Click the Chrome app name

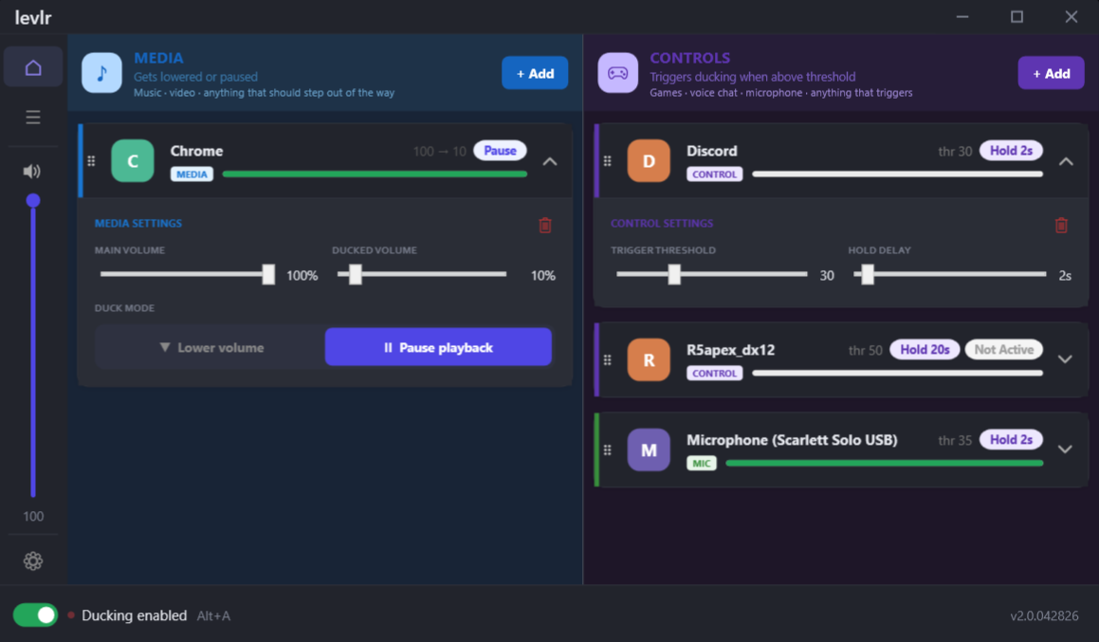pos(196,151)
